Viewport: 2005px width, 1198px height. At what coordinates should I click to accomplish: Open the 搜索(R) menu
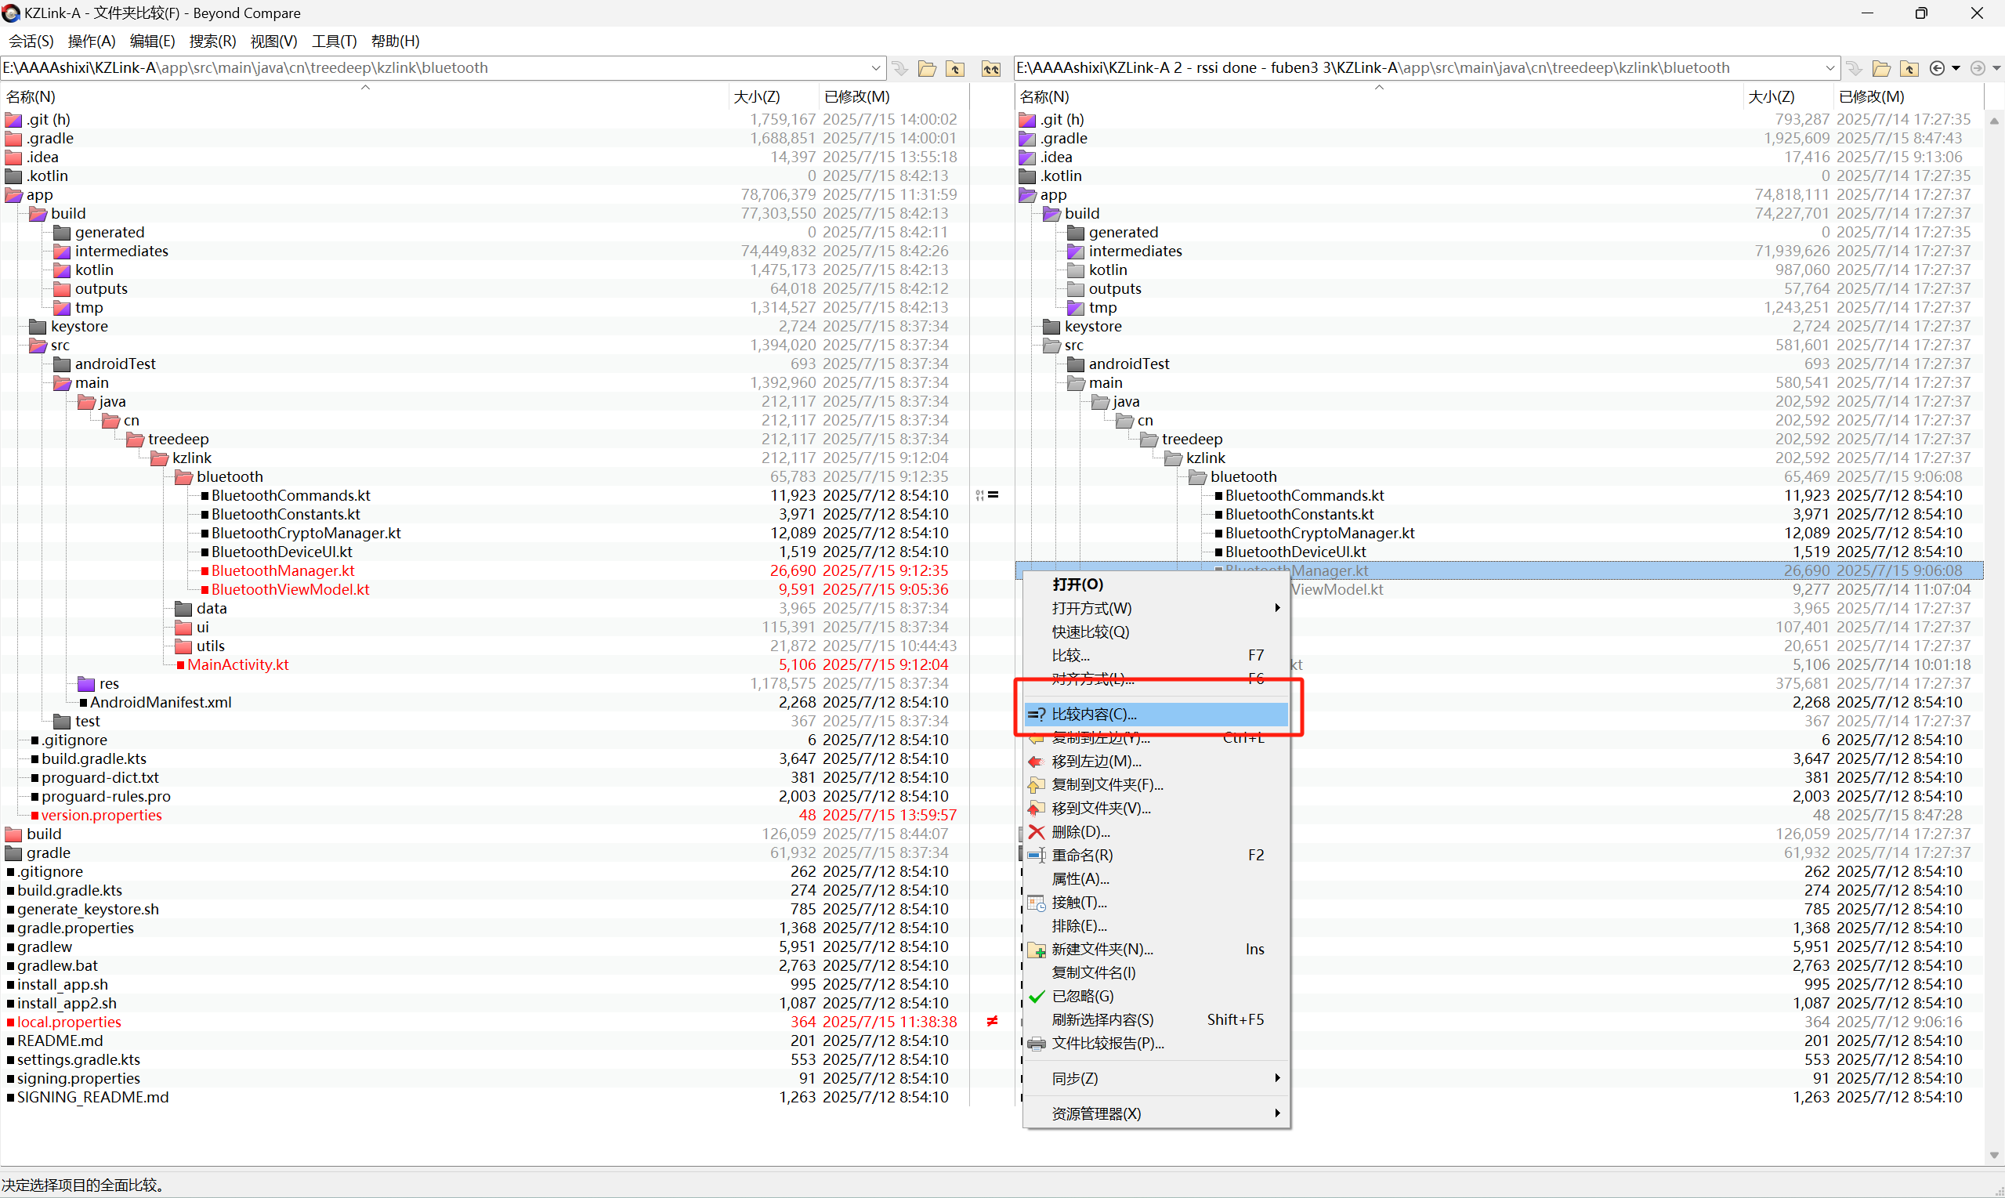(212, 42)
